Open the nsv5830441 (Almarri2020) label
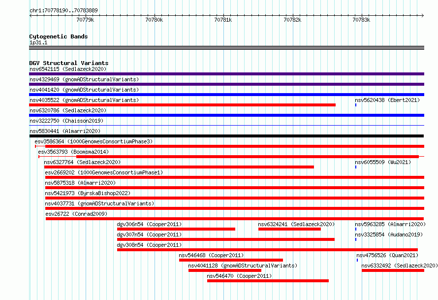This screenshot has height=300, width=438. coord(65,131)
